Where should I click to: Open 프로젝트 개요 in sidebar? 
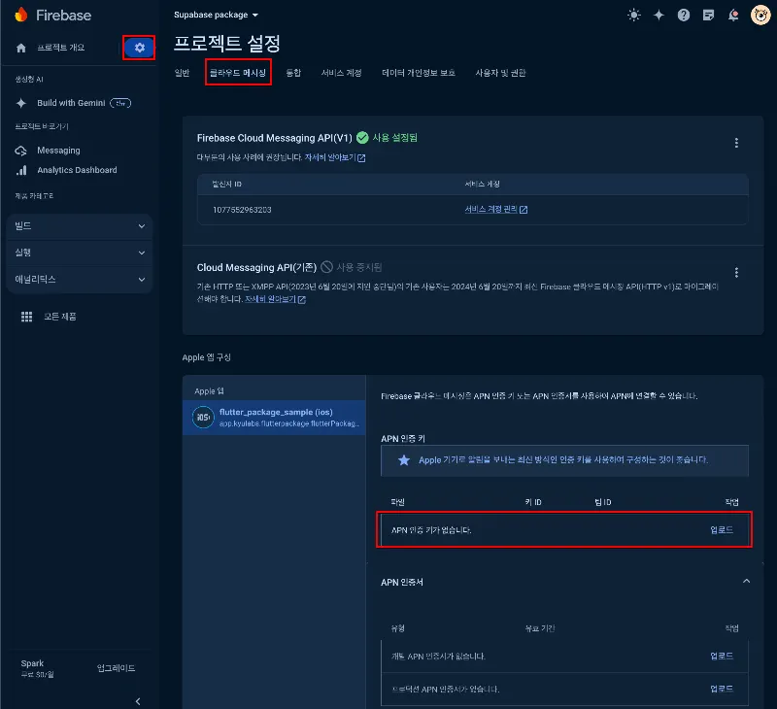click(x=61, y=48)
